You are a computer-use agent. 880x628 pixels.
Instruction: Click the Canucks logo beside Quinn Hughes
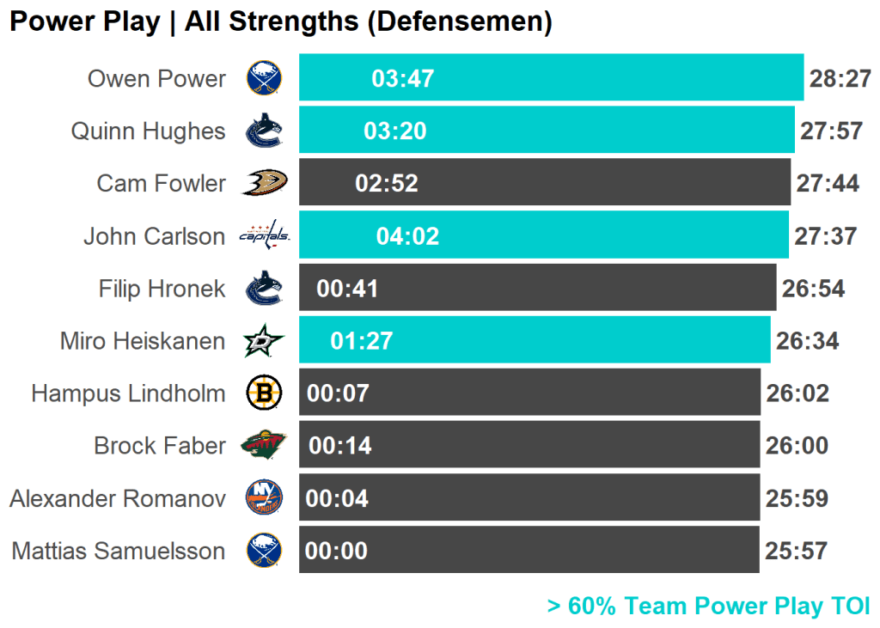click(x=264, y=131)
